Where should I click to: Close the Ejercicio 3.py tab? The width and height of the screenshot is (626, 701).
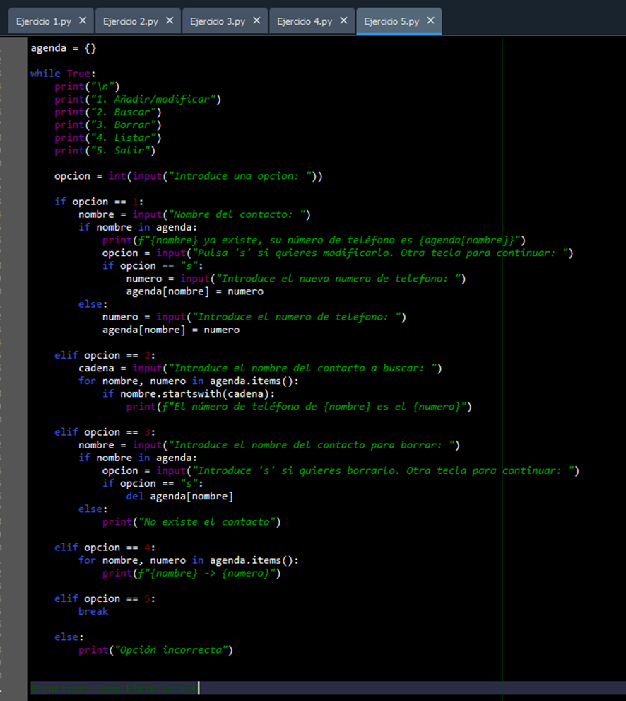[x=256, y=21]
